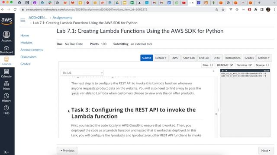Screen dimensions: 277x155
Task: Open Modules in course navigation
Action: [26, 43]
